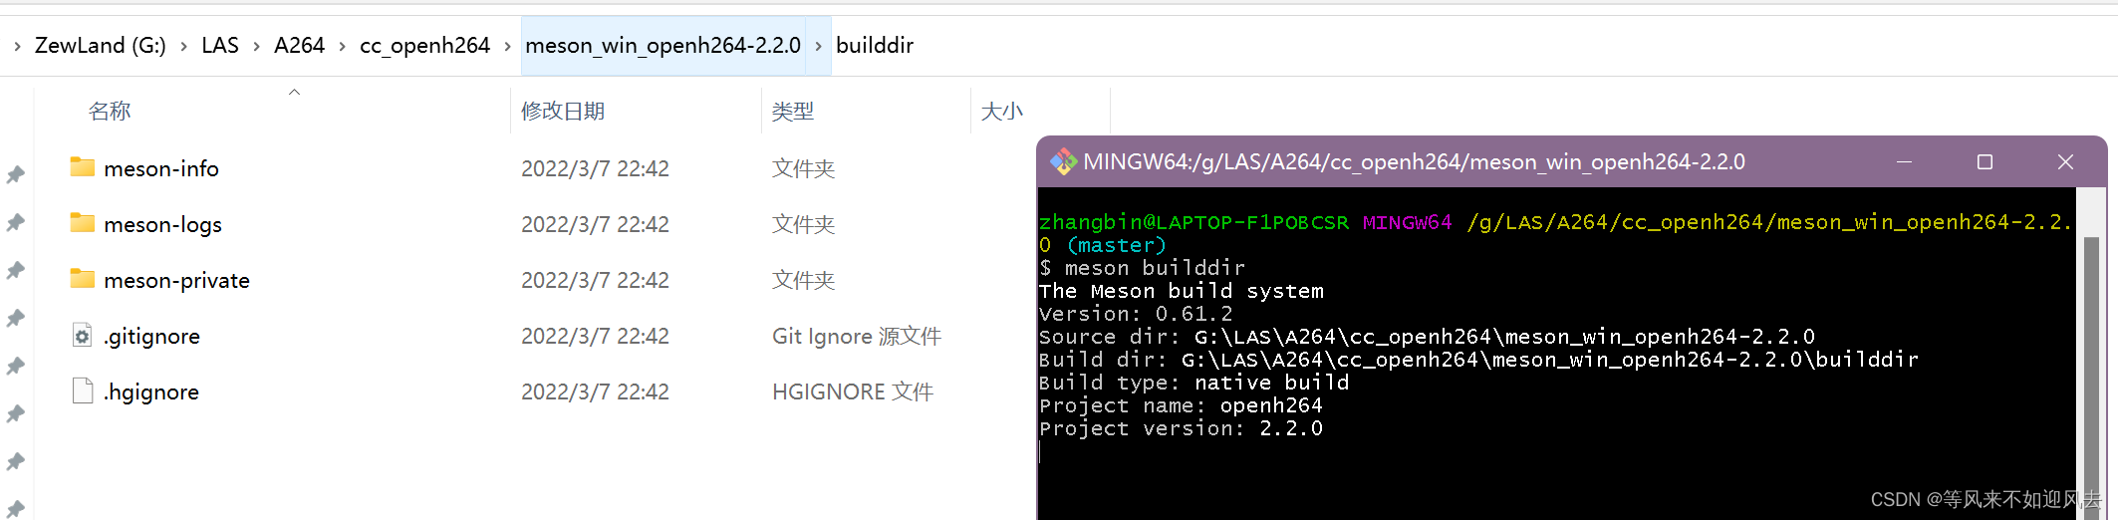The width and height of the screenshot is (2118, 520).
Task: Click the date of meson-info row
Action: pos(595,168)
